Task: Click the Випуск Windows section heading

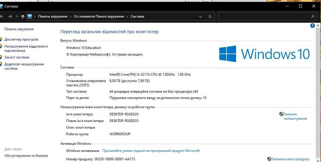Action: point(73,41)
